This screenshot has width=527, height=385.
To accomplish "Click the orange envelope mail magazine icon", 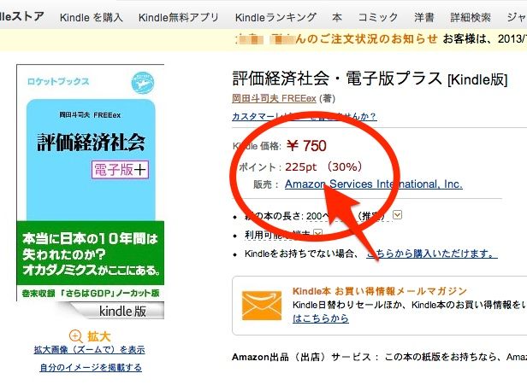I will pyautogui.click(x=262, y=306).
